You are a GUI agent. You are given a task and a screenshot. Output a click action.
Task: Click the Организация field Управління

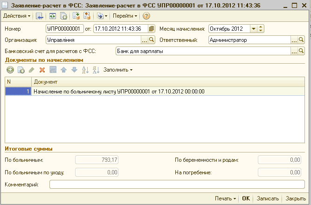click(93, 40)
